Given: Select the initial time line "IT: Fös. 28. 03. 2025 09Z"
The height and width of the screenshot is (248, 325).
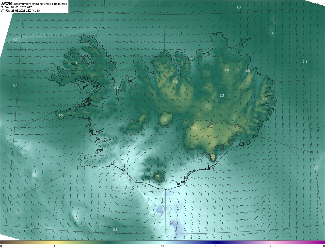Looking at the screenshot, I should pyautogui.click(x=16, y=7).
